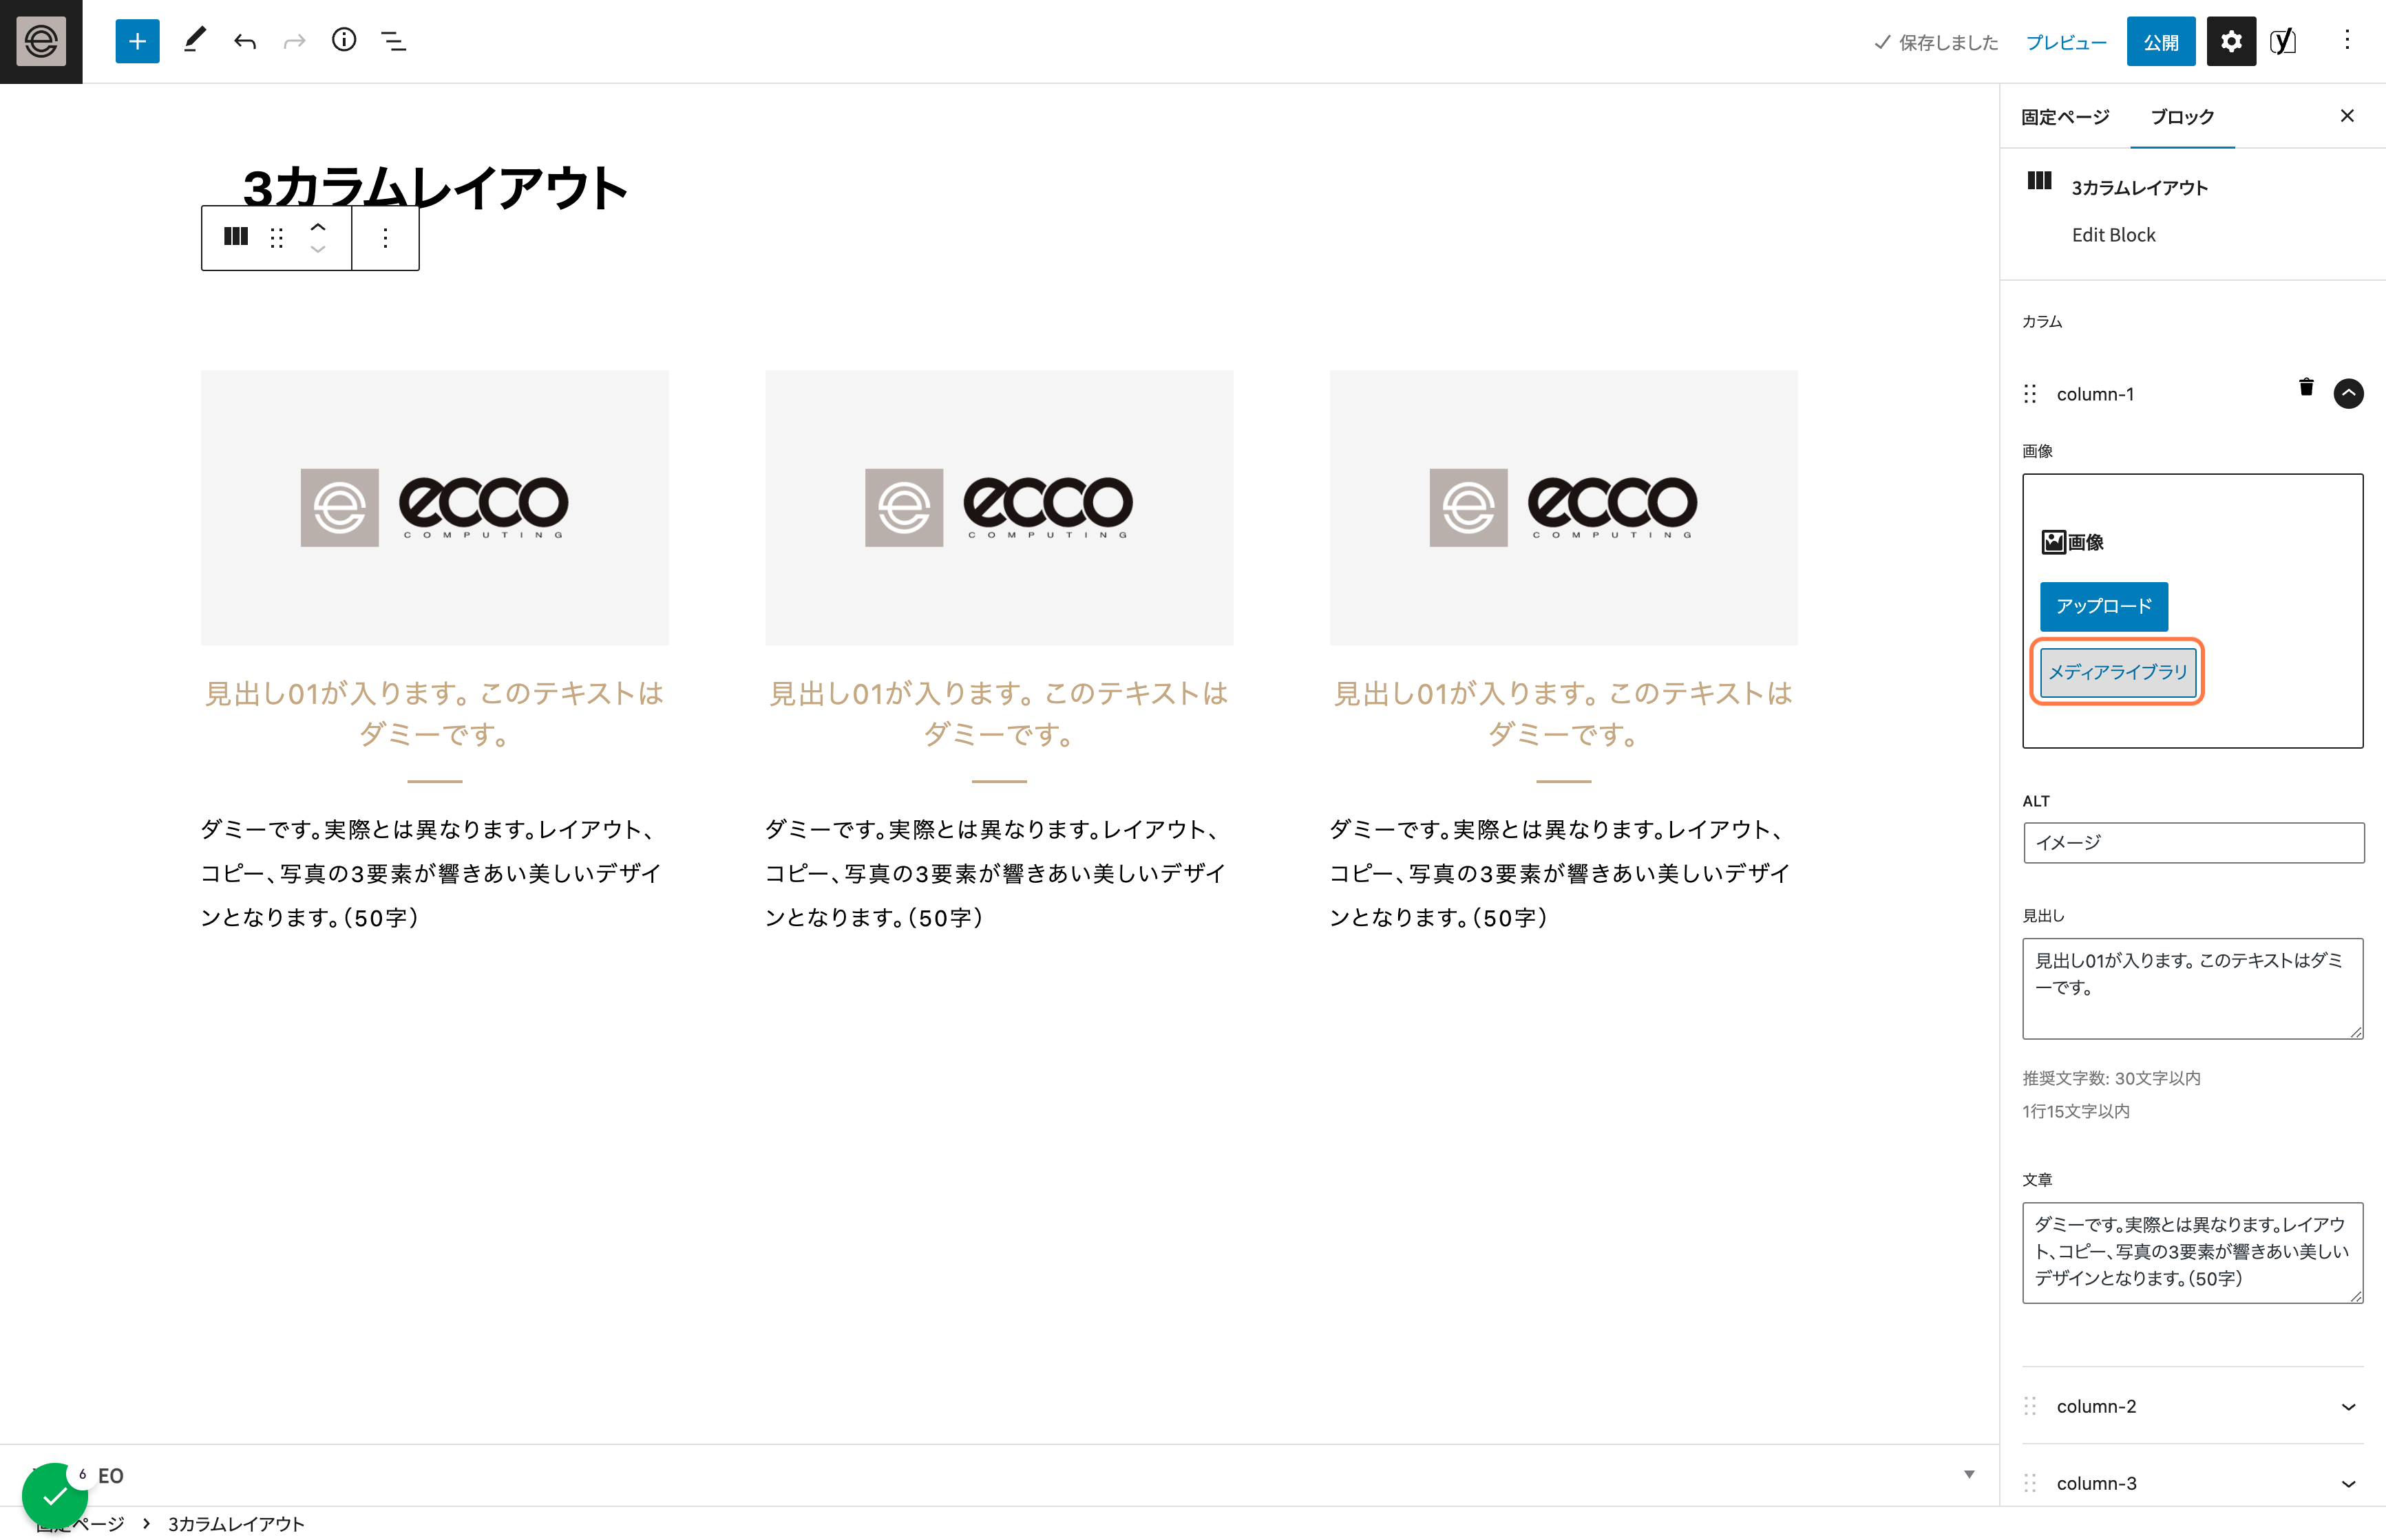Click the アップロード button
The height and width of the screenshot is (1540, 2386).
point(2104,606)
